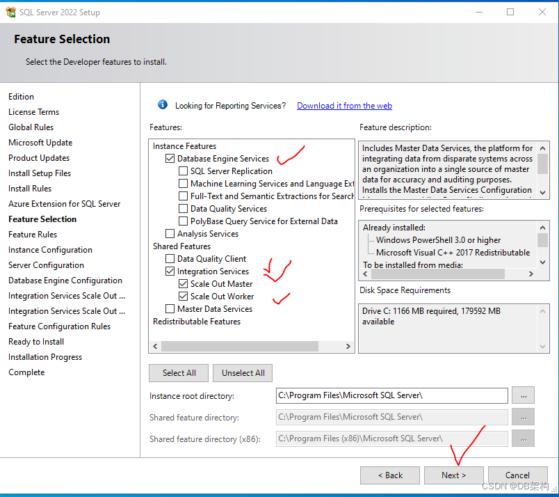559x497 pixels.
Task: Select Instance Configuration step
Action: 50,250
